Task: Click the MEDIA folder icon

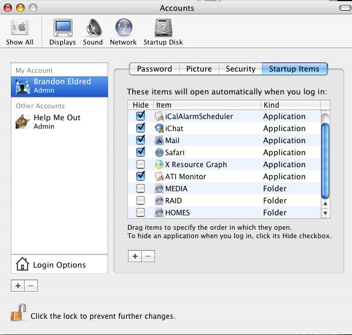Action: tap(159, 188)
